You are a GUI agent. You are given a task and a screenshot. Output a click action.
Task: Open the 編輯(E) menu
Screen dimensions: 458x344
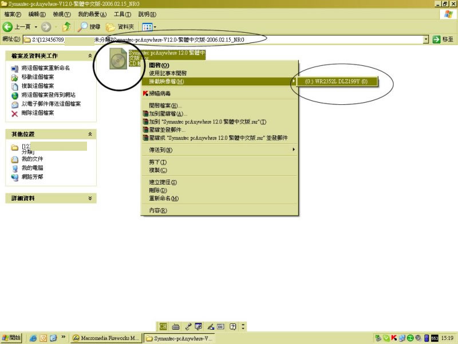pyautogui.click(x=37, y=14)
